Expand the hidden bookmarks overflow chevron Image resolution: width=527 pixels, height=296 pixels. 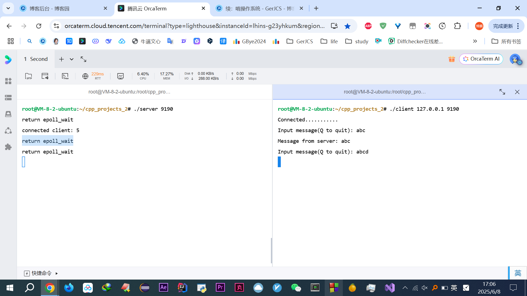[475, 41]
